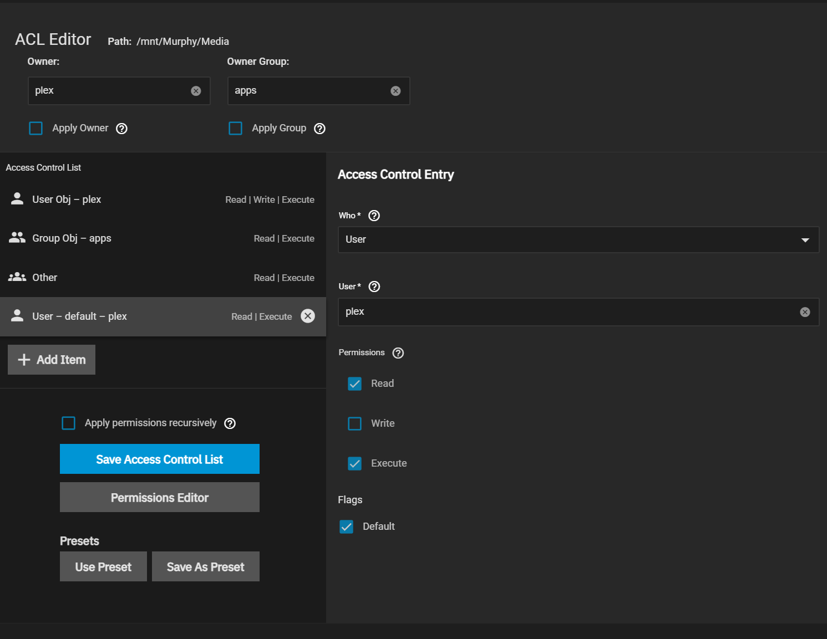827x639 pixels.
Task: Expand the Who dropdown showing User
Action: point(579,239)
